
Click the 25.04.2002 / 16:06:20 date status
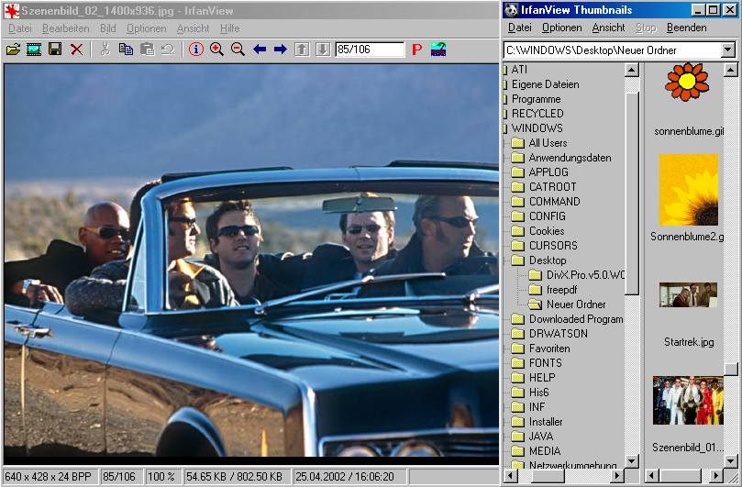pos(345,477)
